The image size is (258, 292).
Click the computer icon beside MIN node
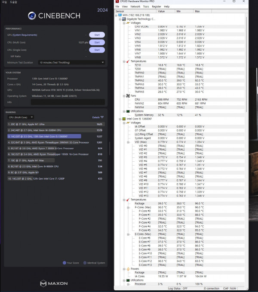tap(120, 15)
